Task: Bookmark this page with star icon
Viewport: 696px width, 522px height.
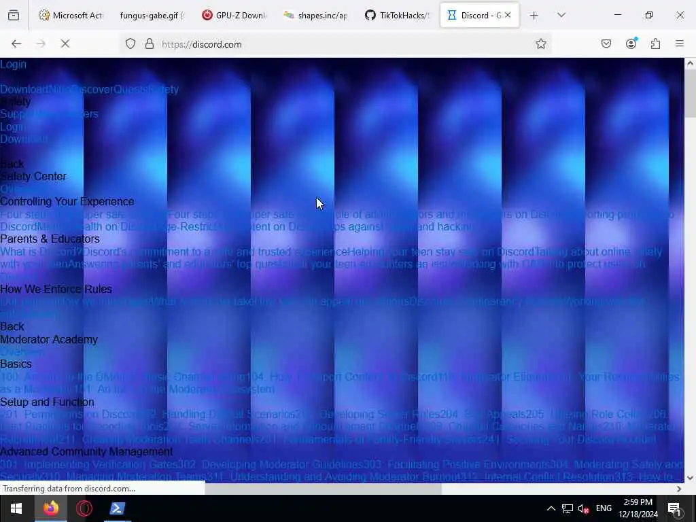Action: coord(540,43)
